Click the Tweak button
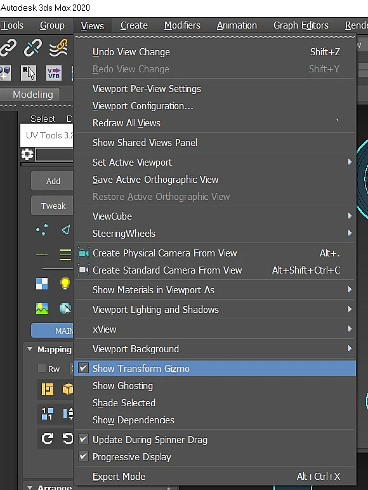368x490 pixels. [x=53, y=206]
